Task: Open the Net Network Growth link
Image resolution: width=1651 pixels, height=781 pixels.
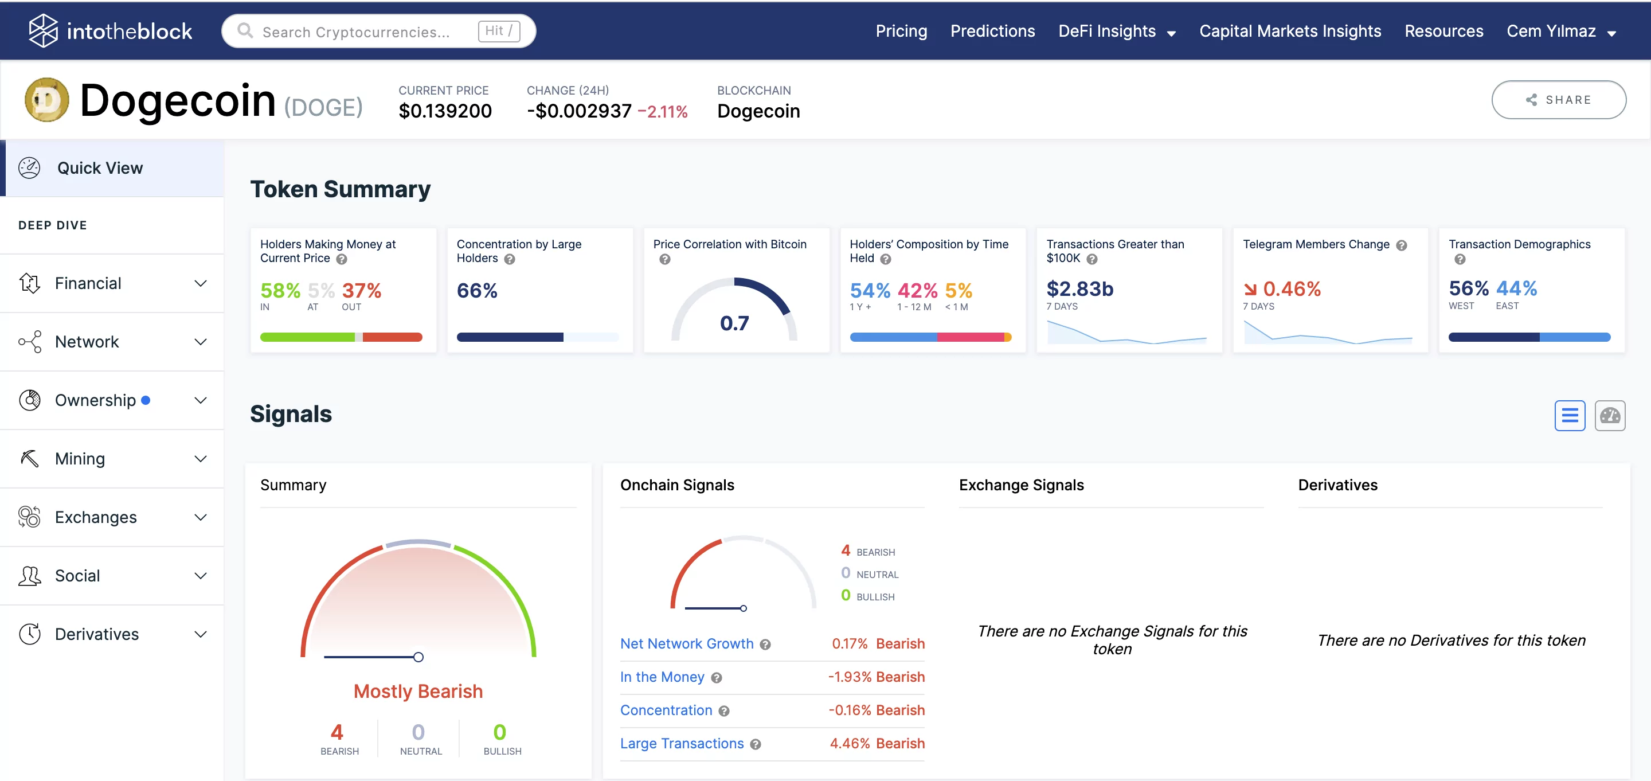Action: (x=686, y=643)
